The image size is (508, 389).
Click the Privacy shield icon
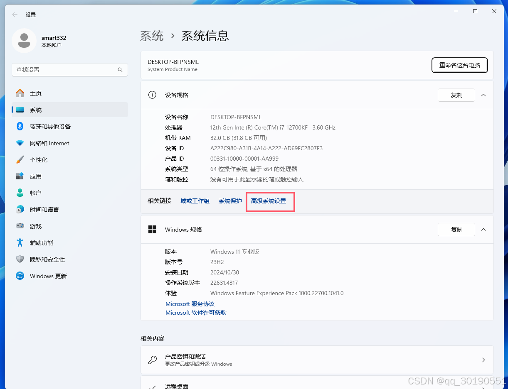point(20,259)
